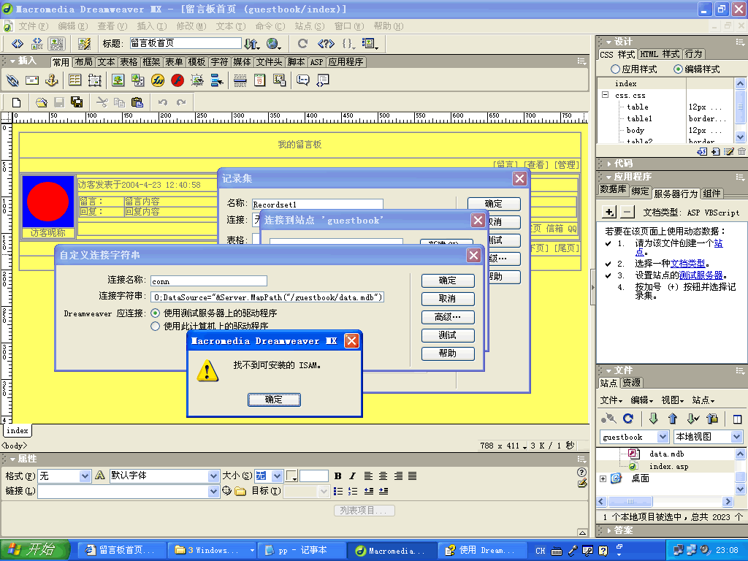748x561 pixels.
Task: Click the Edit Style Sheet pencil icon
Action: pos(729,152)
